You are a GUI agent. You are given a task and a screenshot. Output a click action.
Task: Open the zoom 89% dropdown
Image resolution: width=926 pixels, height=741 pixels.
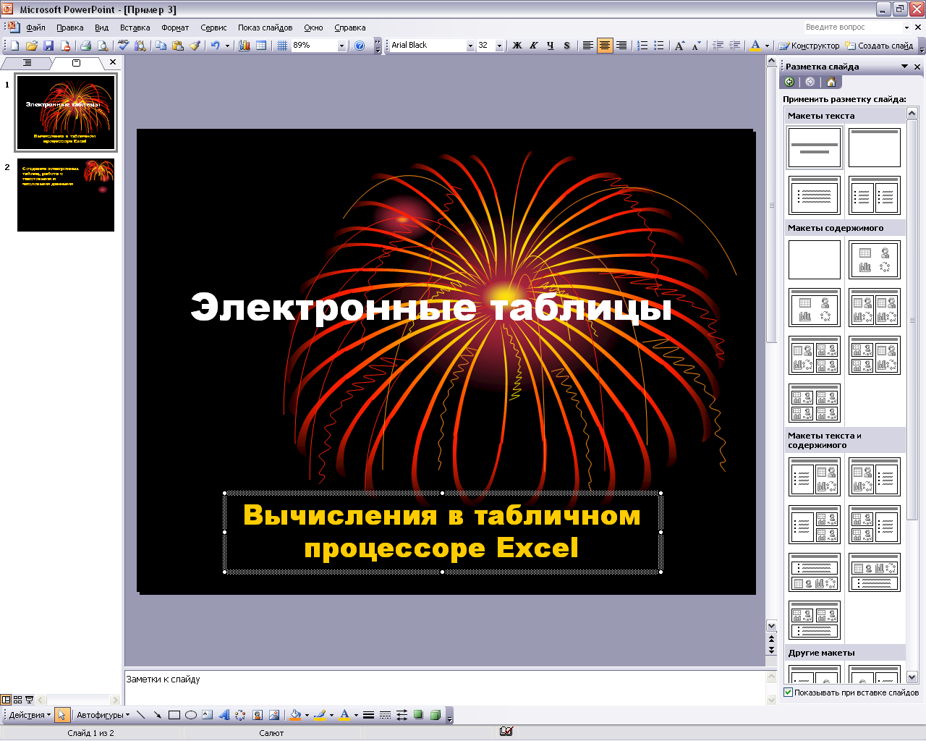341,46
